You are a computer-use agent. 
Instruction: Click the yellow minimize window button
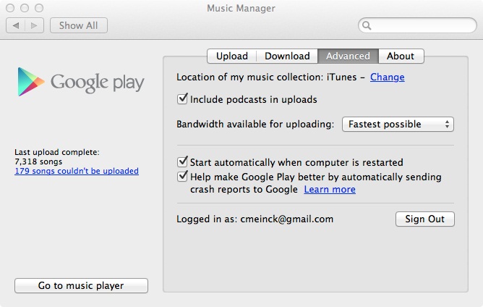(25, 8)
